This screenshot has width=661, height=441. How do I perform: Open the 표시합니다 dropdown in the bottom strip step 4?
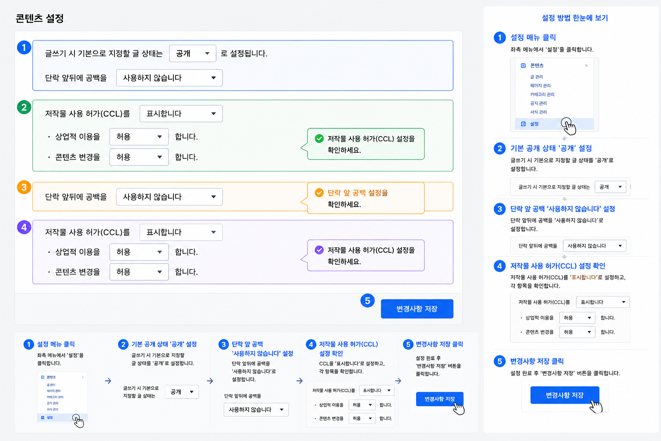tap(377, 391)
